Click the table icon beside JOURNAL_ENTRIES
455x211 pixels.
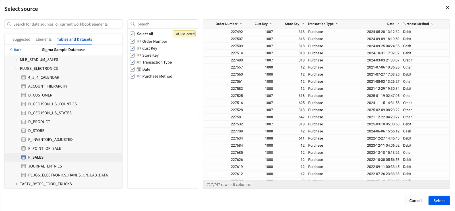tap(24, 166)
